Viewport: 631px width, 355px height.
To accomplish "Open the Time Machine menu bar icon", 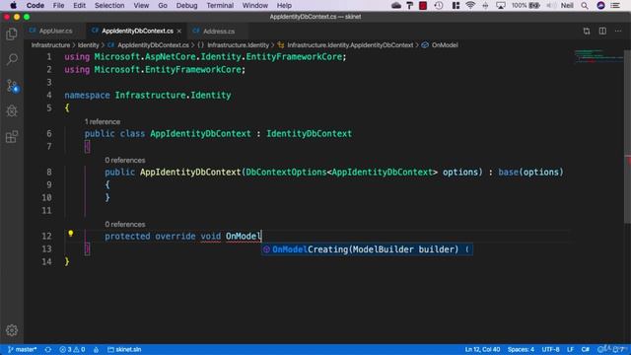I will pos(439,6).
